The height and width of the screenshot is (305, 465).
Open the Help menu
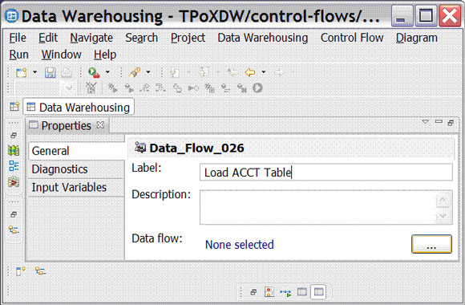tap(105, 55)
